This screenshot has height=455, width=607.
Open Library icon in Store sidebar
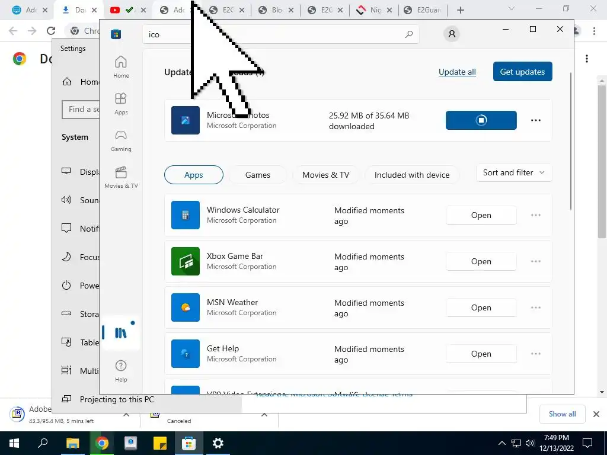[121, 333]
